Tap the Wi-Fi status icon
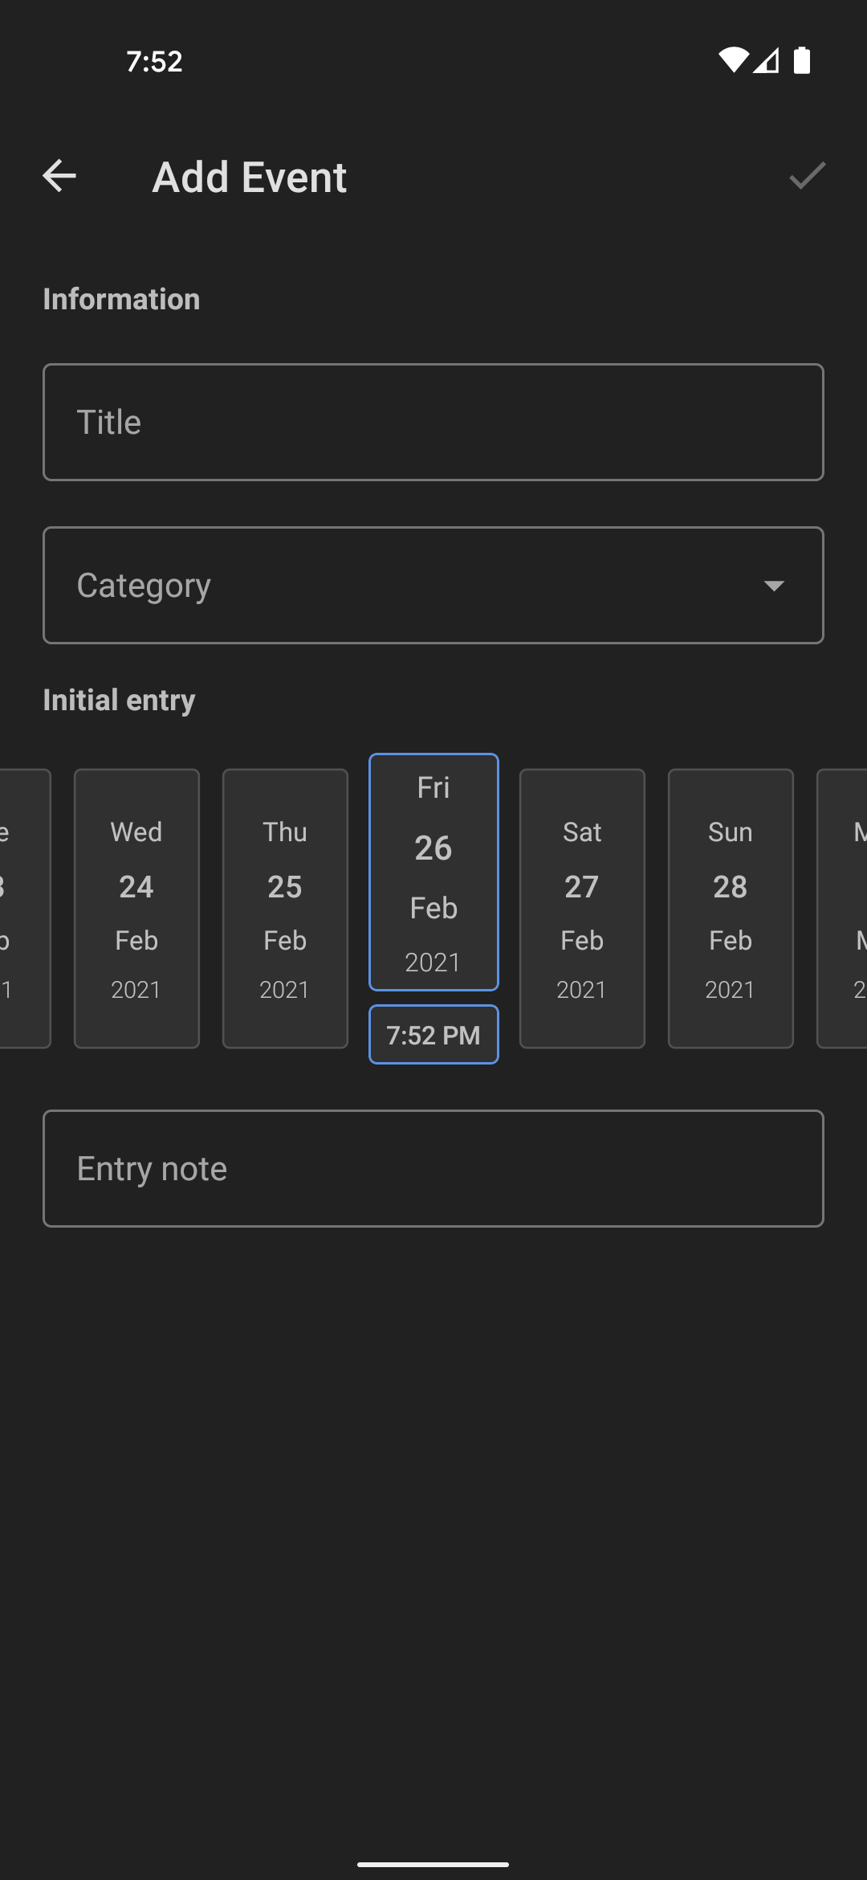The image size is (867, 1880). pos(734,60)
